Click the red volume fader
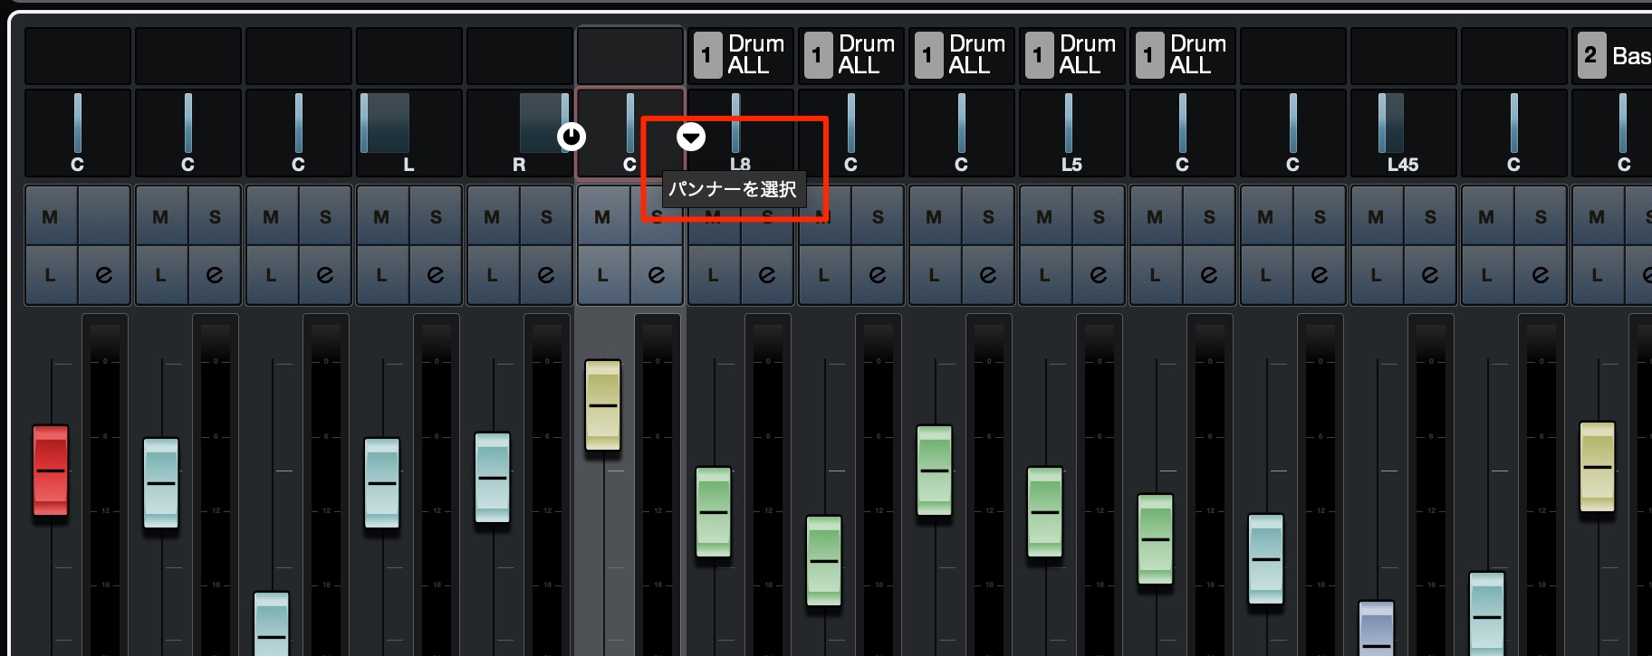The height and width of the screenshot is (656, 1652). (x=51, y=471)
